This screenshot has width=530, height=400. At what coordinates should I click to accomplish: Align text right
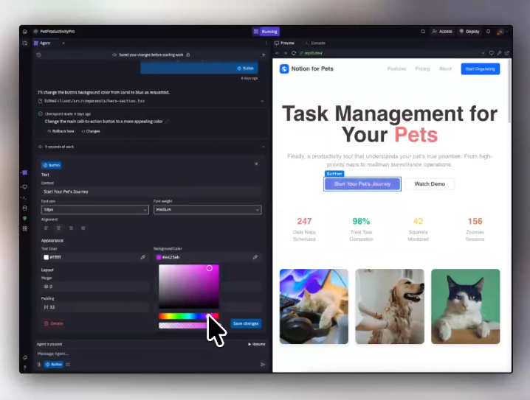[x=71, y=228]
